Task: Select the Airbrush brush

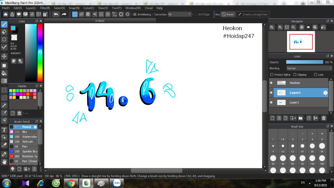Action: point(23,142)
